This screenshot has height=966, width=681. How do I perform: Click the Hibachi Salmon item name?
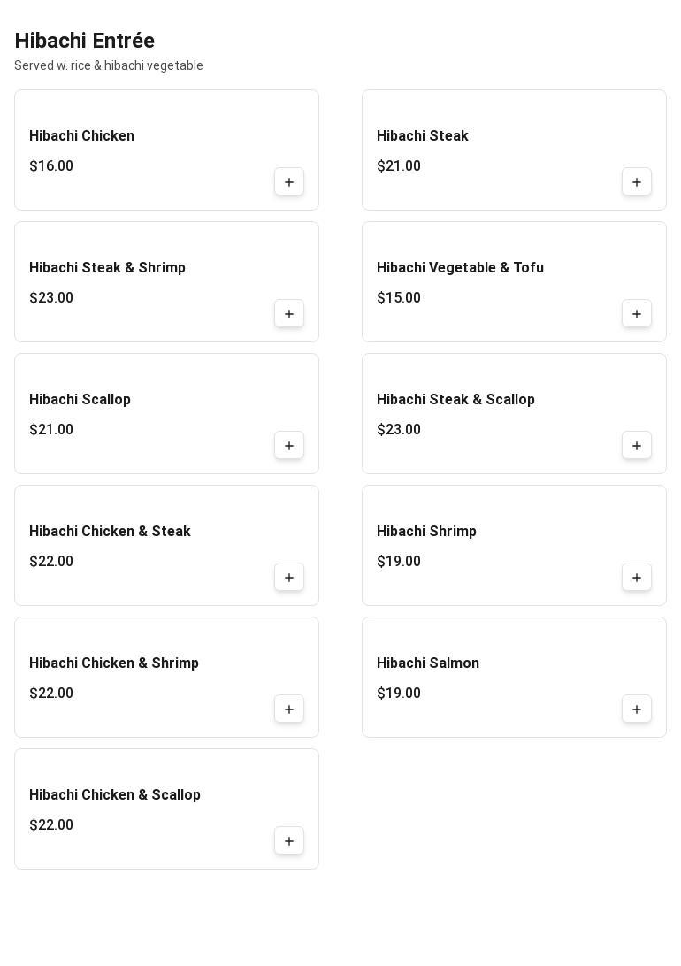[x=427, y=663]
